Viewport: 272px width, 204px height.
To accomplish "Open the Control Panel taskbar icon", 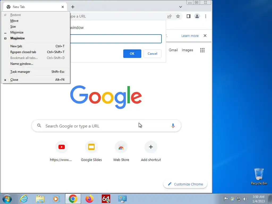I will coord(122,199).
